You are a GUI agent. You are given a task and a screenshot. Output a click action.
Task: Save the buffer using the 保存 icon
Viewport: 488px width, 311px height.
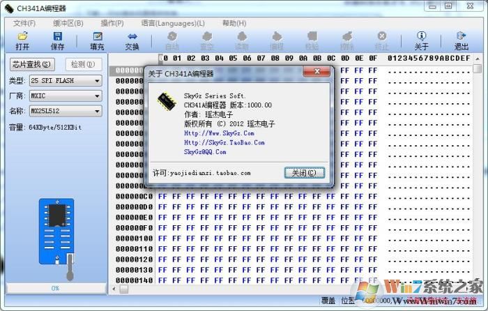click(58, 40)
